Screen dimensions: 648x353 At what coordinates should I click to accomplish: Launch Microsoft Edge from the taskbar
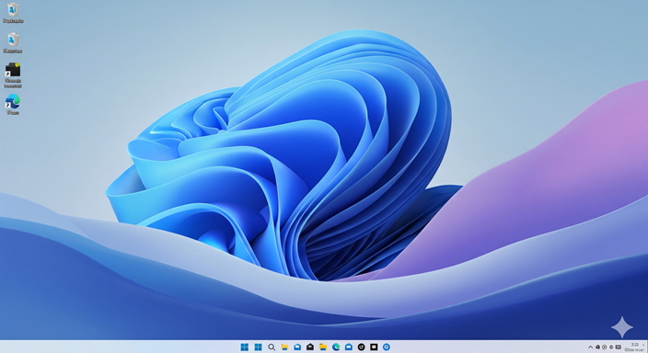click(x=336, y=347)
